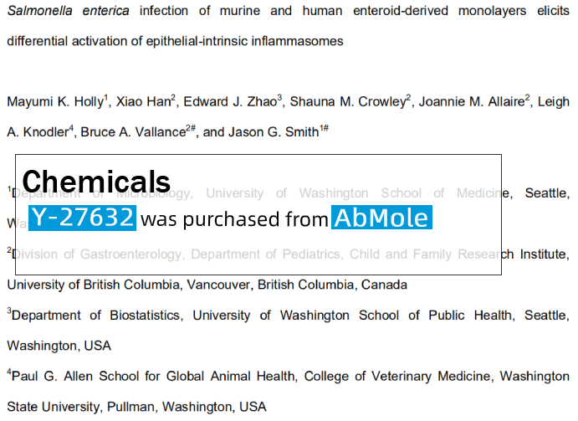Click the words 'was purchased from'
Viewport: 578px width, 421px height.
point(234,219)
